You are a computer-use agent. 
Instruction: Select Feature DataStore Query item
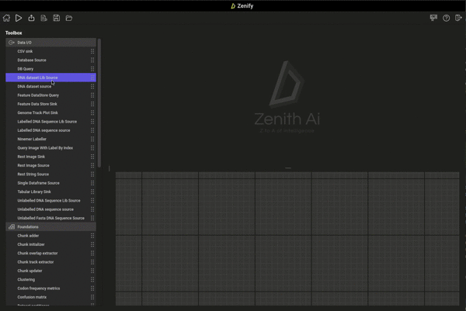tap(50, 95)
